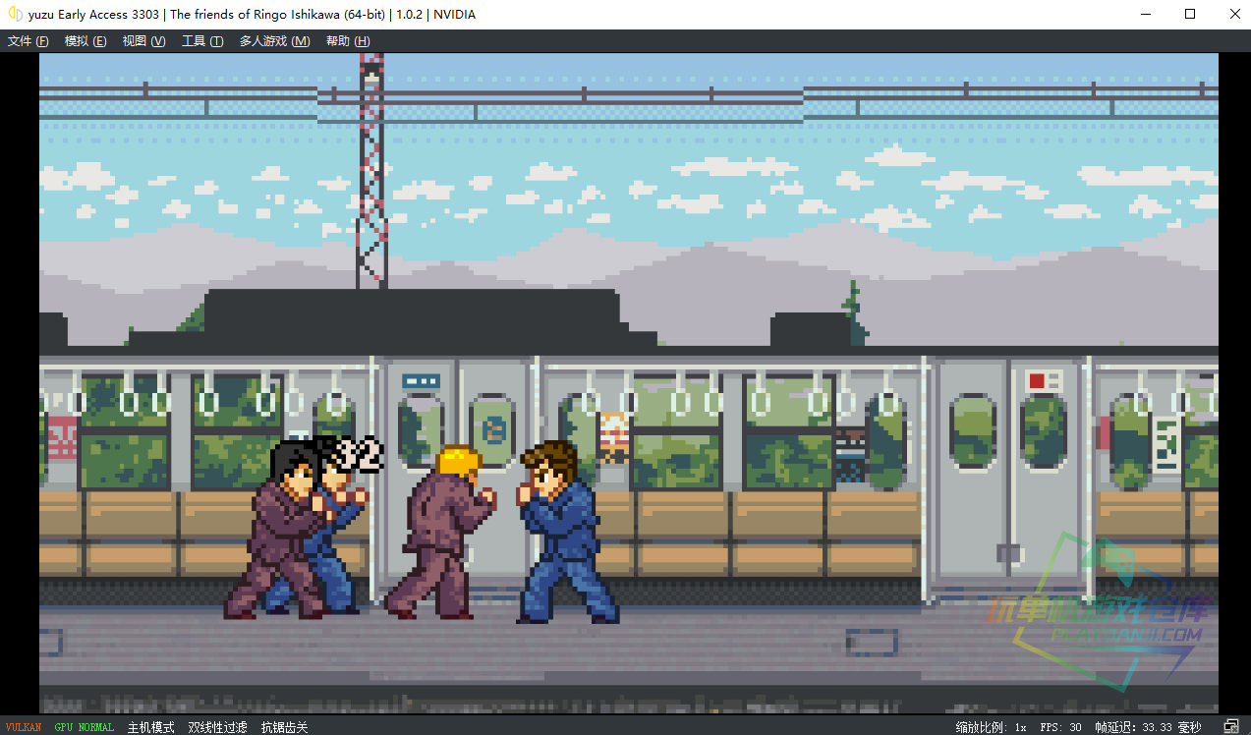Screen dimensions: 1251x735
Task: Cycle the 双线性过滤 scaling filter
Action: pyautogui.click(x=217, y=727)
